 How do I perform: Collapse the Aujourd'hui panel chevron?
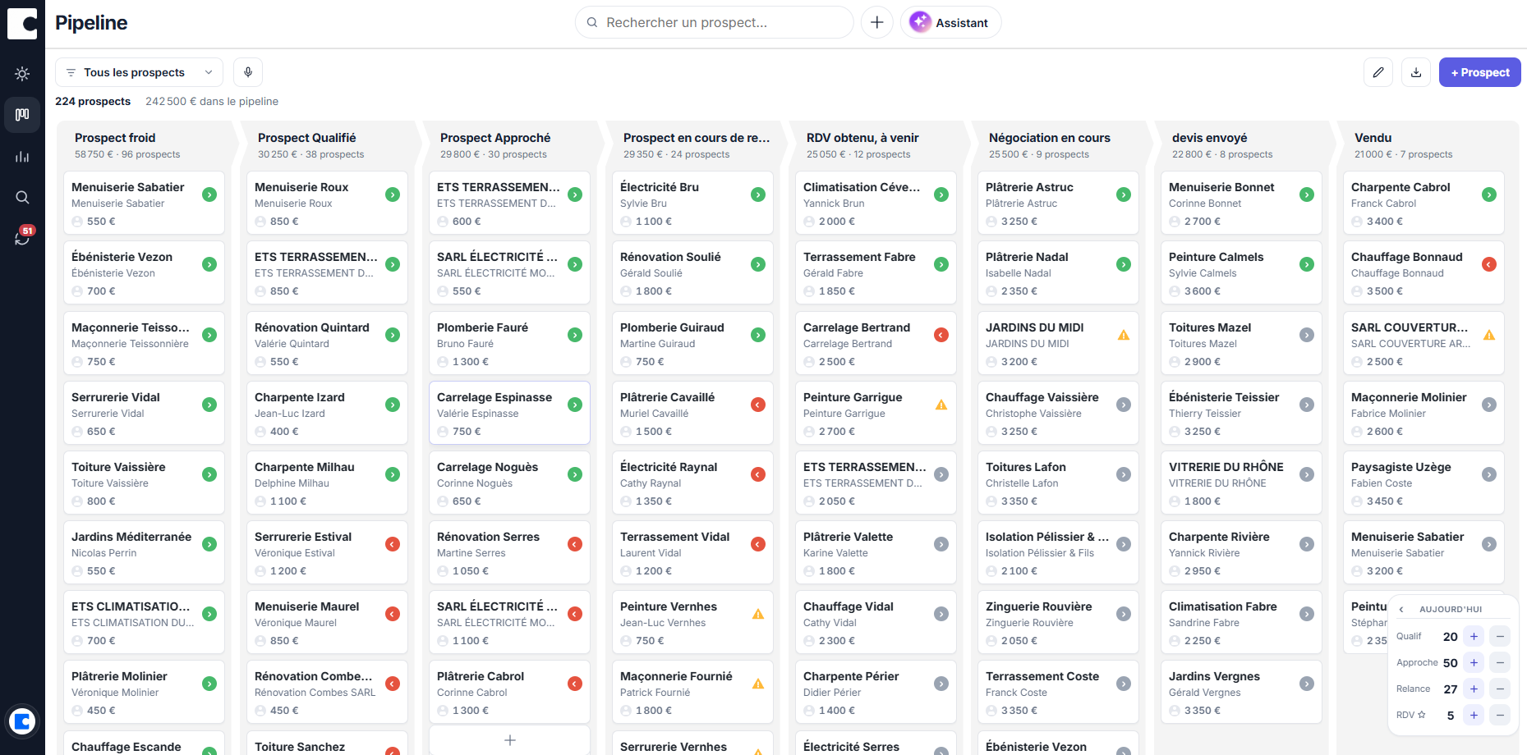1401,609
